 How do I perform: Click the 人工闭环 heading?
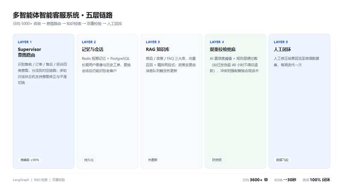282,49
